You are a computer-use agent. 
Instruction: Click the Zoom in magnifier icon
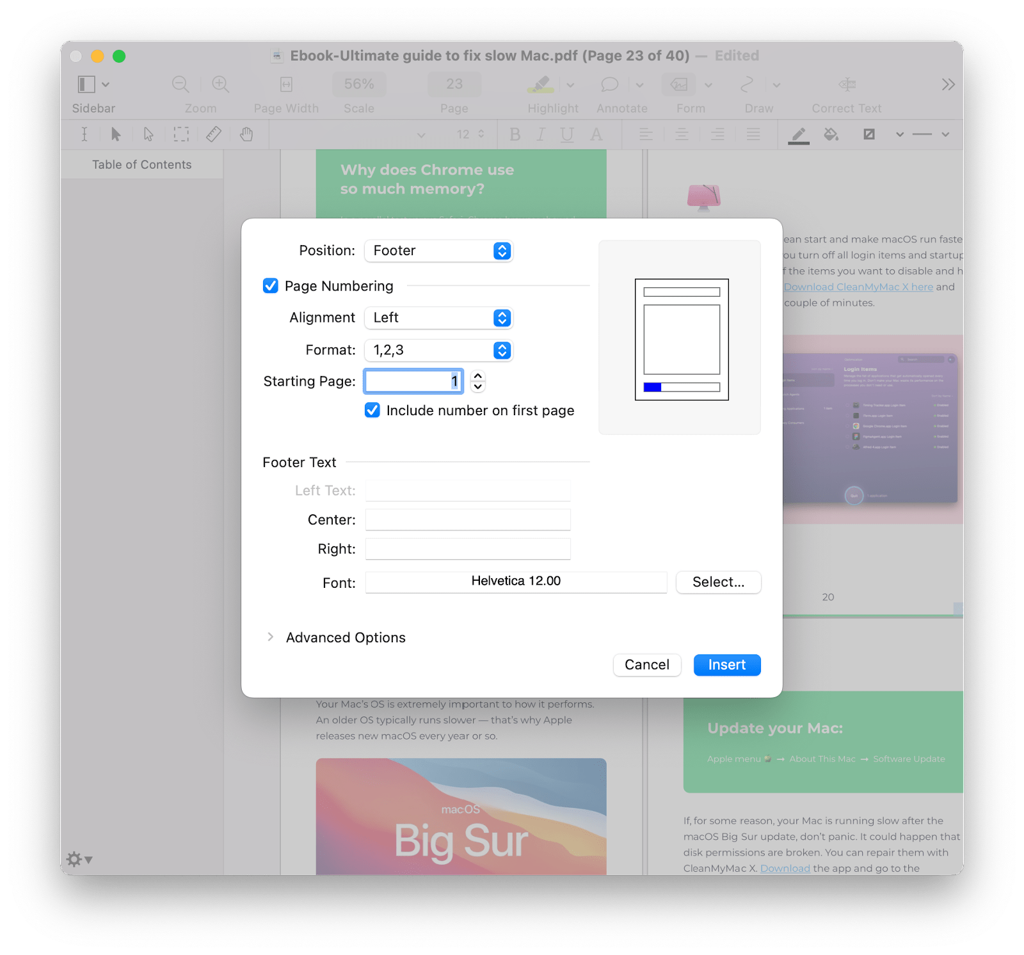click(220, 84)
